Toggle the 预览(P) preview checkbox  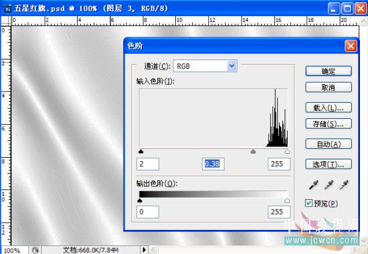[x=308, y=203]
